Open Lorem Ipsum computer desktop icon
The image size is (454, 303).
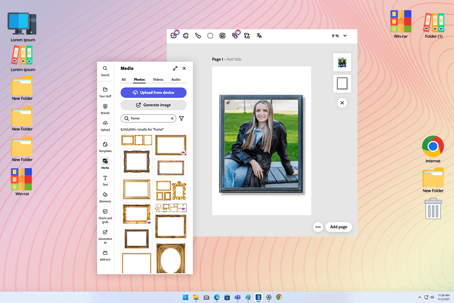23,27
